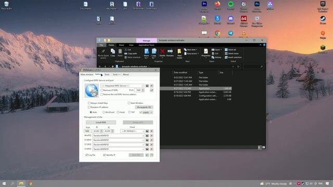Click Invert selection in Explorer ribbon

[233, 57]
